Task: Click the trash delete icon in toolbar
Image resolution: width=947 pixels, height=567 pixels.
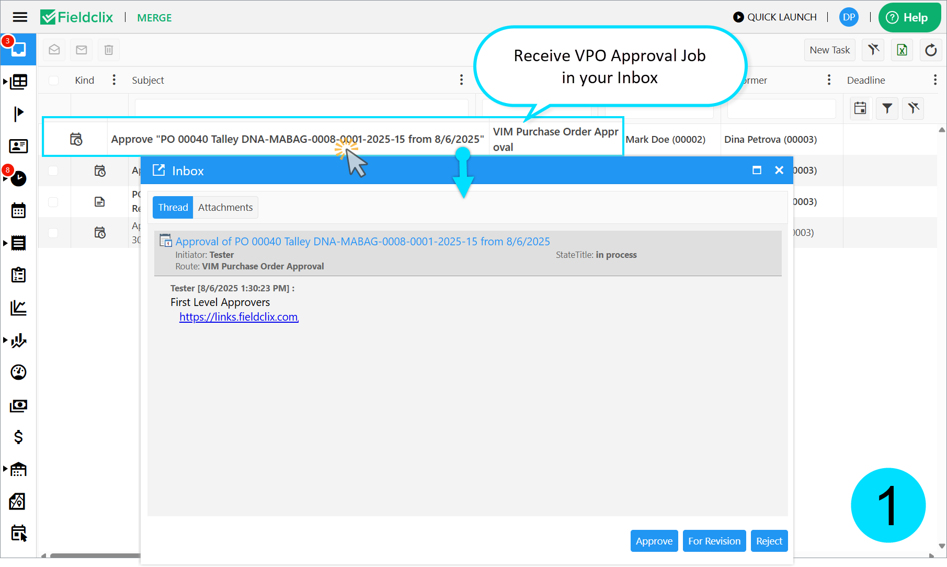Action: [x=109, y=50]
